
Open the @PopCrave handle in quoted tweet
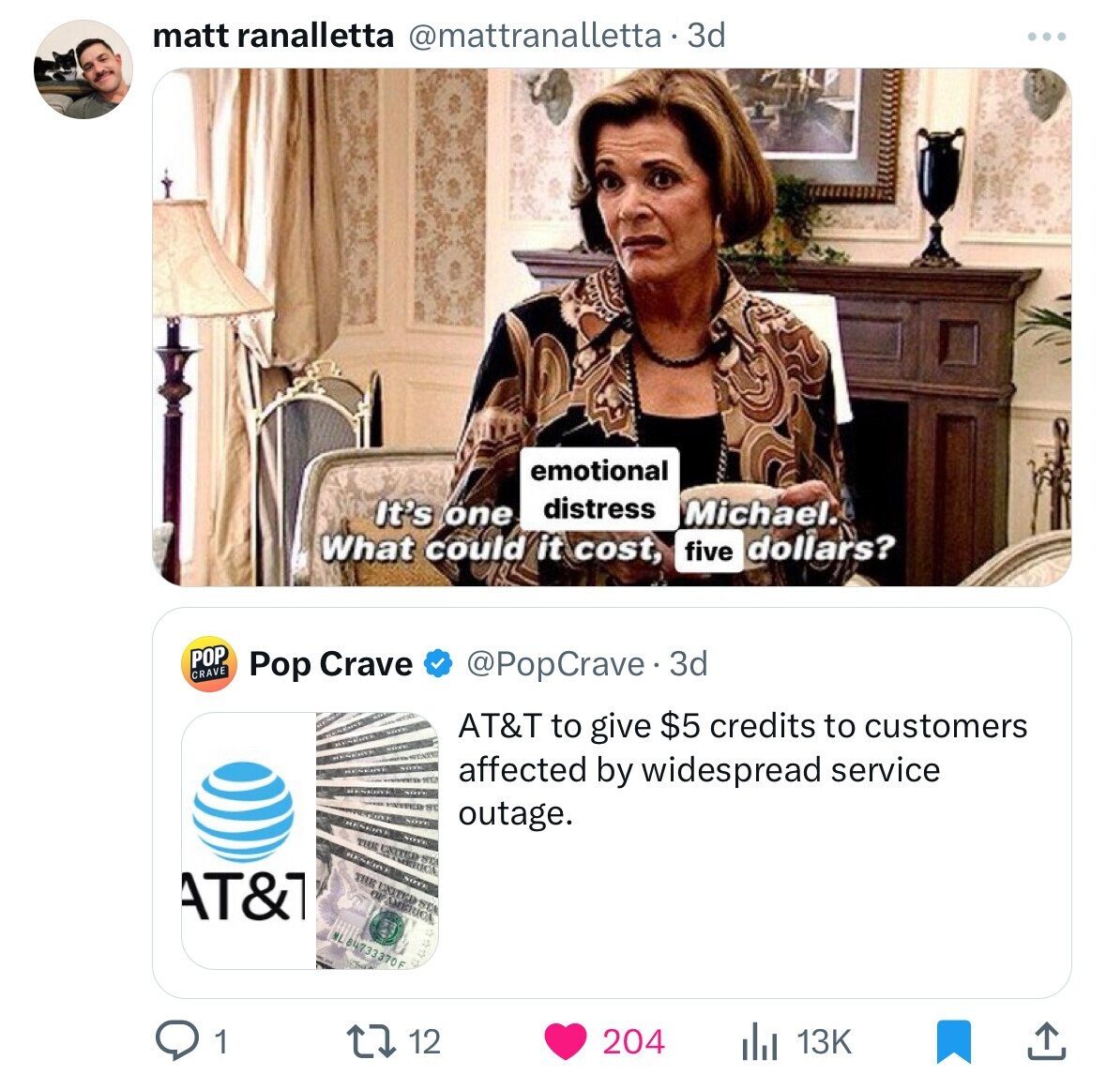(555, 664)
